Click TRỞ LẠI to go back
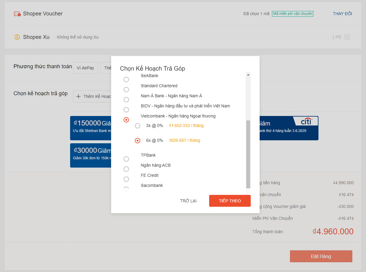 pos(188,201)
